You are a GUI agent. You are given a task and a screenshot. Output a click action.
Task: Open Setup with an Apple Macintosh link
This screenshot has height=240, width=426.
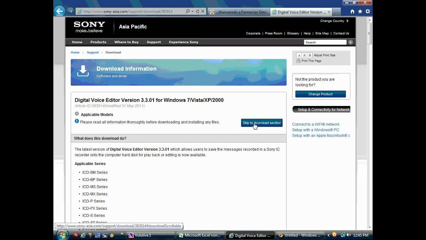point(321,136)
